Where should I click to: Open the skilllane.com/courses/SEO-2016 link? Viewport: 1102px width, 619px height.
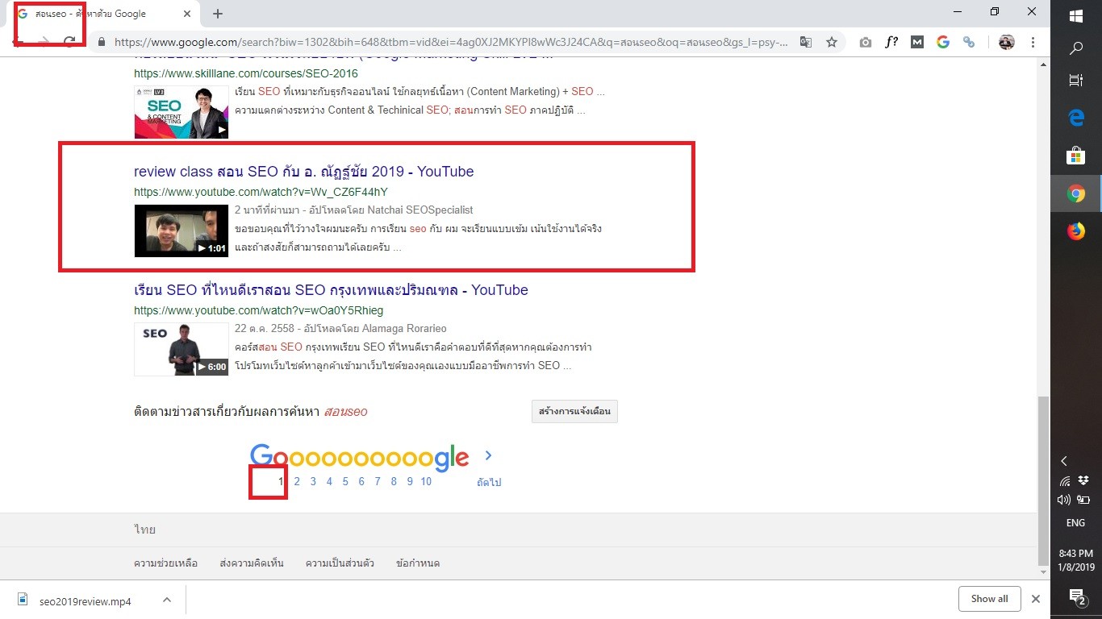246,73
